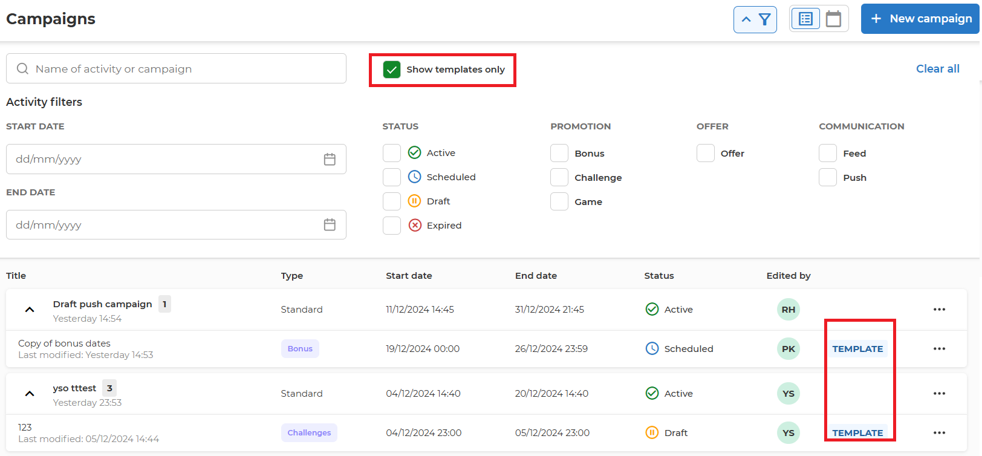Image resolution: width=982 pixels, height=456 pixels.
Task: Click the YS avatar in the 123 row
Action: pyautogui.click(x=789, y=433)
